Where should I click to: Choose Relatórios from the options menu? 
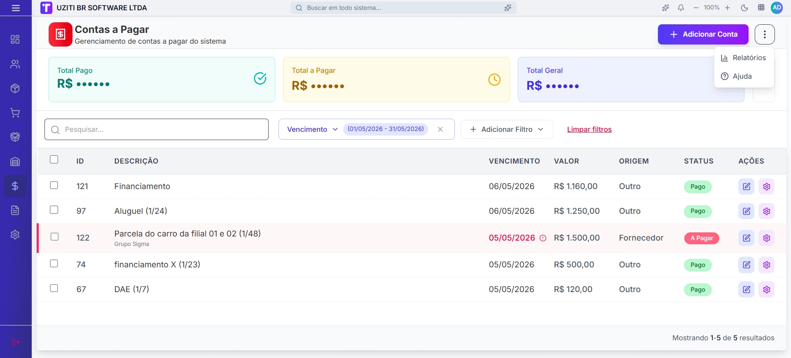tap(744, 58)
